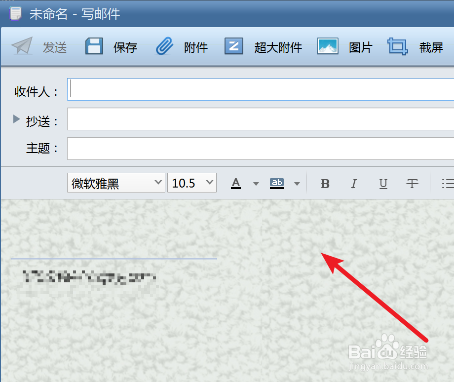
Task: Click the 发送 paper plane icon
Action: (22, 46)
